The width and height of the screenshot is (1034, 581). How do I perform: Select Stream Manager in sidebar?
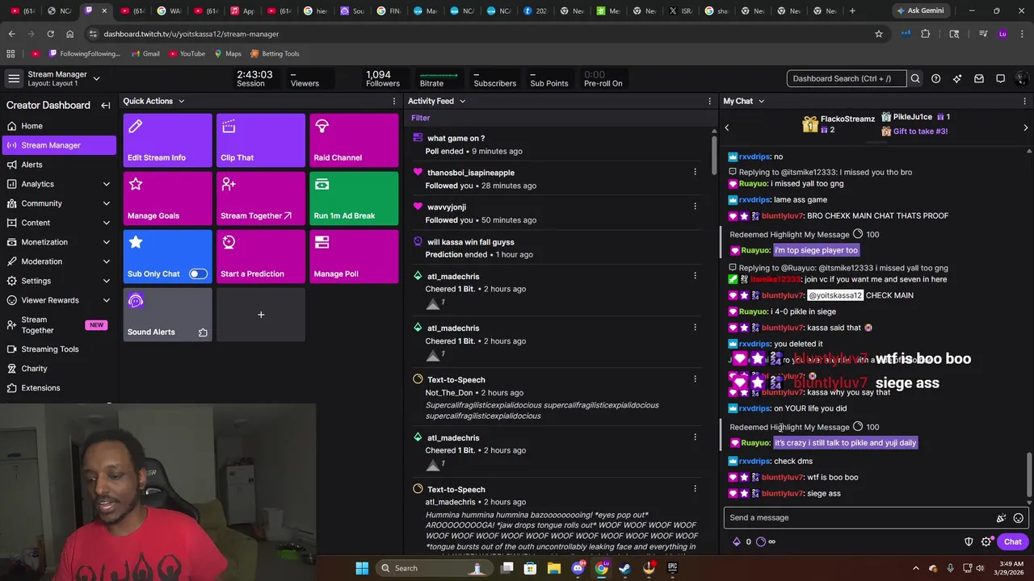(x=58, y=145)
